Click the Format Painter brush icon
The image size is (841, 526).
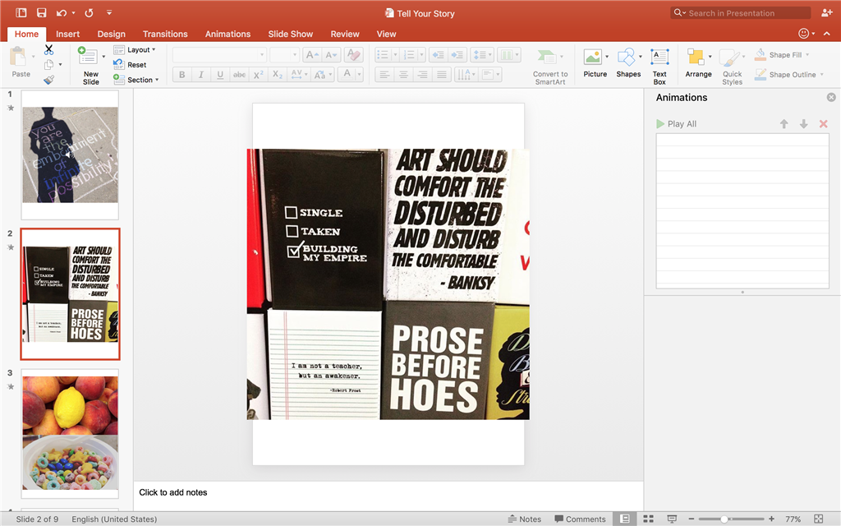tap(48, 80)
